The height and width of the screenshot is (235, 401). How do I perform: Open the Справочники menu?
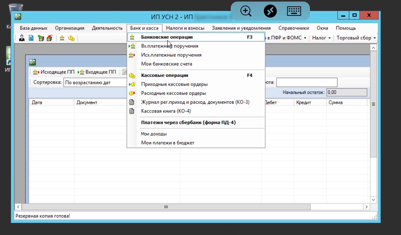click(294, 28)
